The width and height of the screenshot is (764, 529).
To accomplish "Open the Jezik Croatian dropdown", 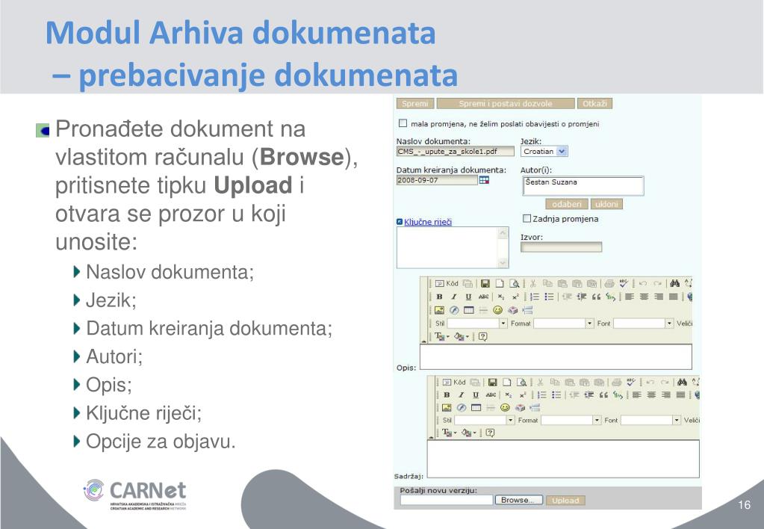I will 544,152.
